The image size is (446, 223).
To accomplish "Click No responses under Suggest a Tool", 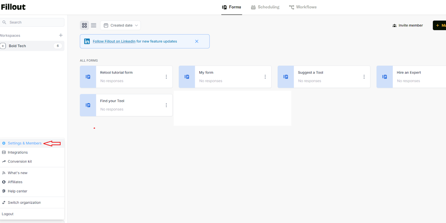I will point(310,81).
